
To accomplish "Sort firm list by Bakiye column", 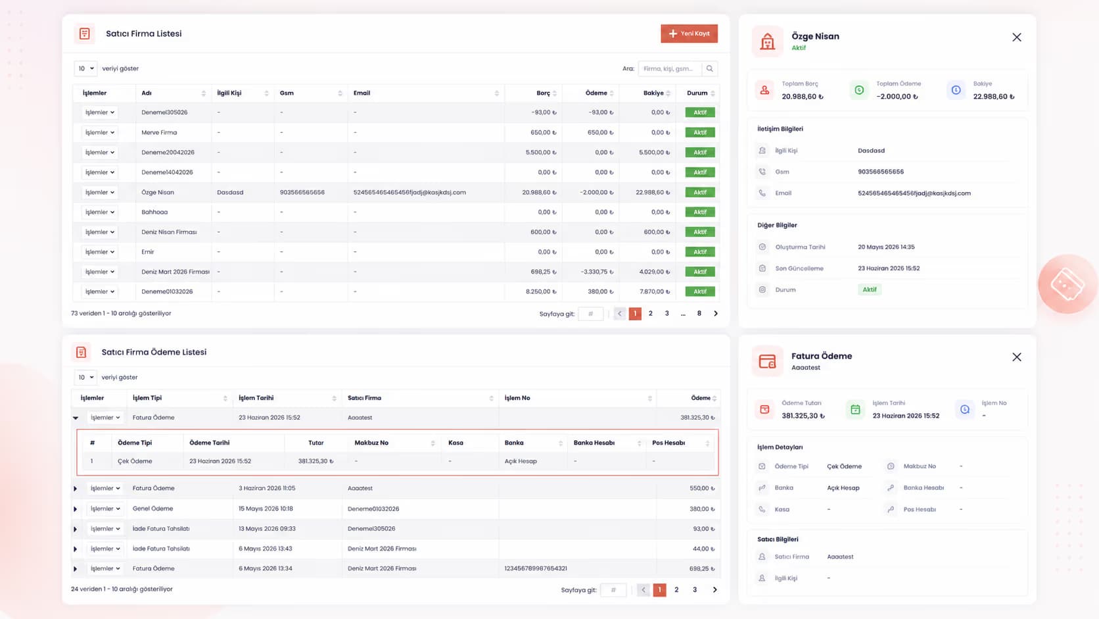I will pyautogui.click(x=668, y=93).
